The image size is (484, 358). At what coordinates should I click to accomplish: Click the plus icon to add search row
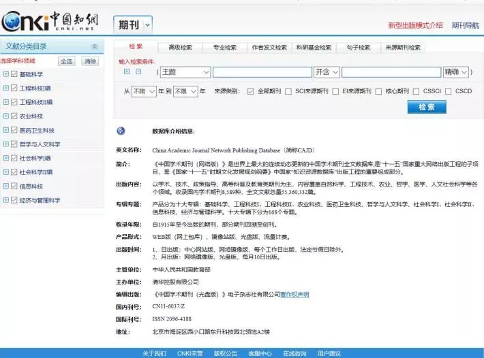[x=127, y=71]
